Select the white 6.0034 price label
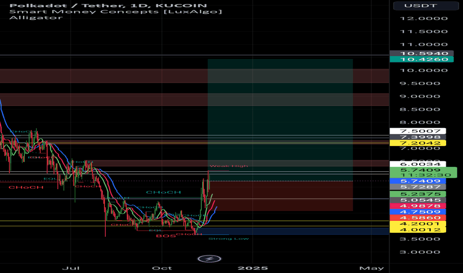463x273 pixels. pos(418,164)
